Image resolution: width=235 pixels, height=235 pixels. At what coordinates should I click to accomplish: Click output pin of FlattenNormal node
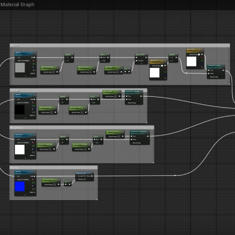click(92, 176)
